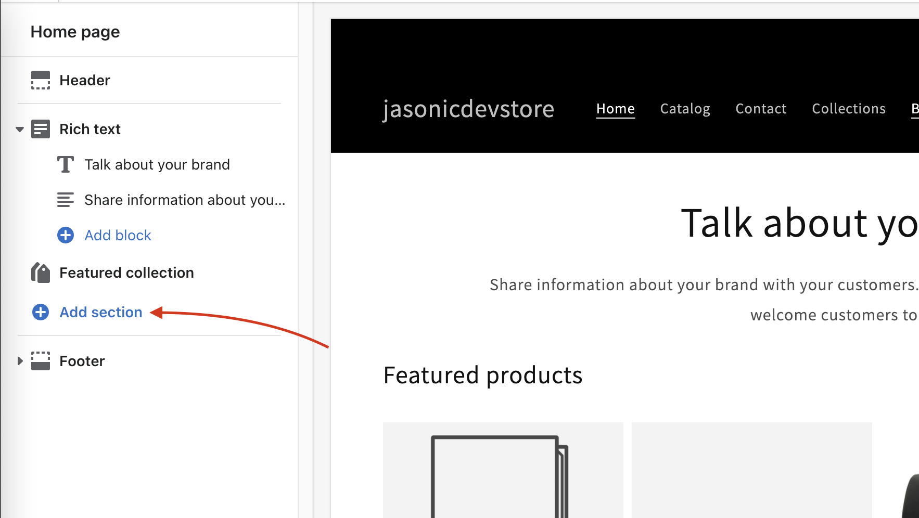Screen dimensions: 919x518
Task: Click the jasonicdevstore store logo
Action: pos(468,109)
